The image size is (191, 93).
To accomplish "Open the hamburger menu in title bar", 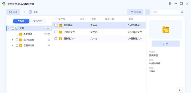I will tap(170, 4).
